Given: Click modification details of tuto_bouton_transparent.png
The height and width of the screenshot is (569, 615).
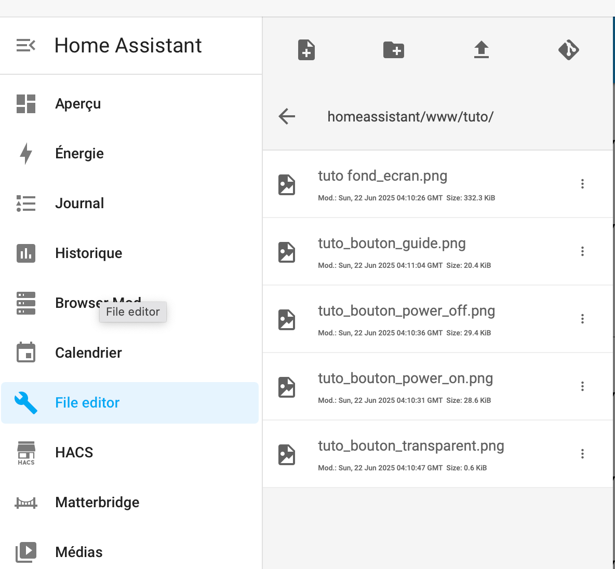Looking at the screenshot, I should pos(403,468).
